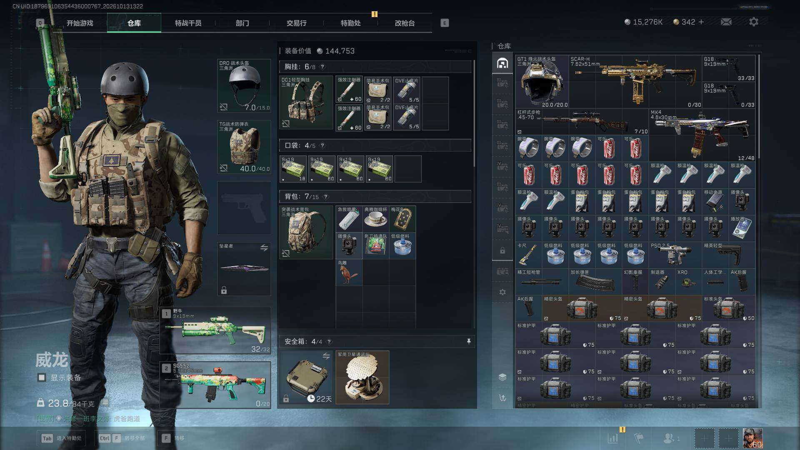The image size is (800, 450).
Task: Select the SG552 secondary weapon slot
Action: point(215,385)
